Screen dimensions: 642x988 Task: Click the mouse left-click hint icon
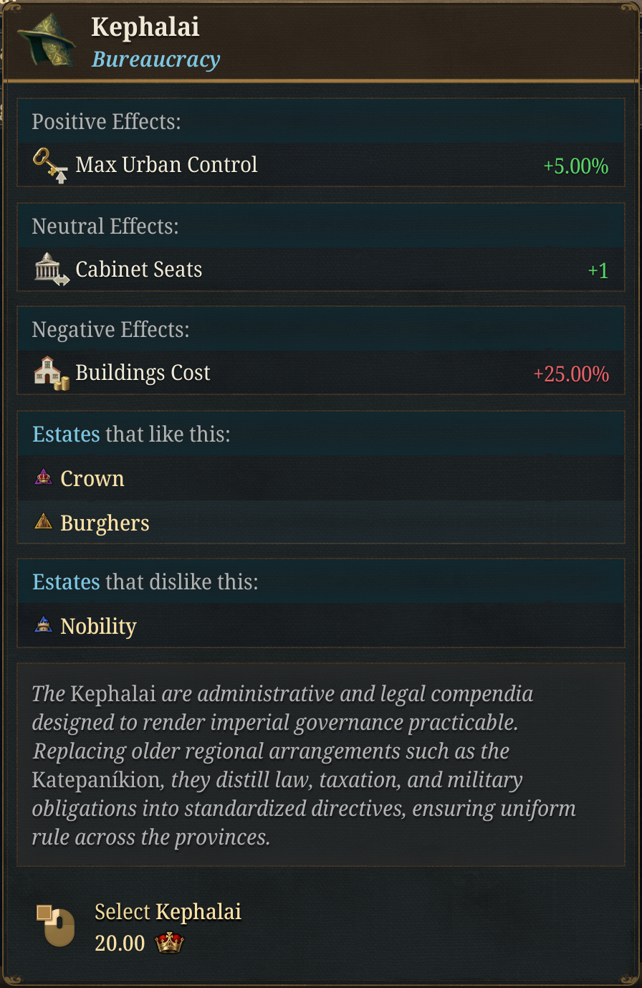point(56,926)
